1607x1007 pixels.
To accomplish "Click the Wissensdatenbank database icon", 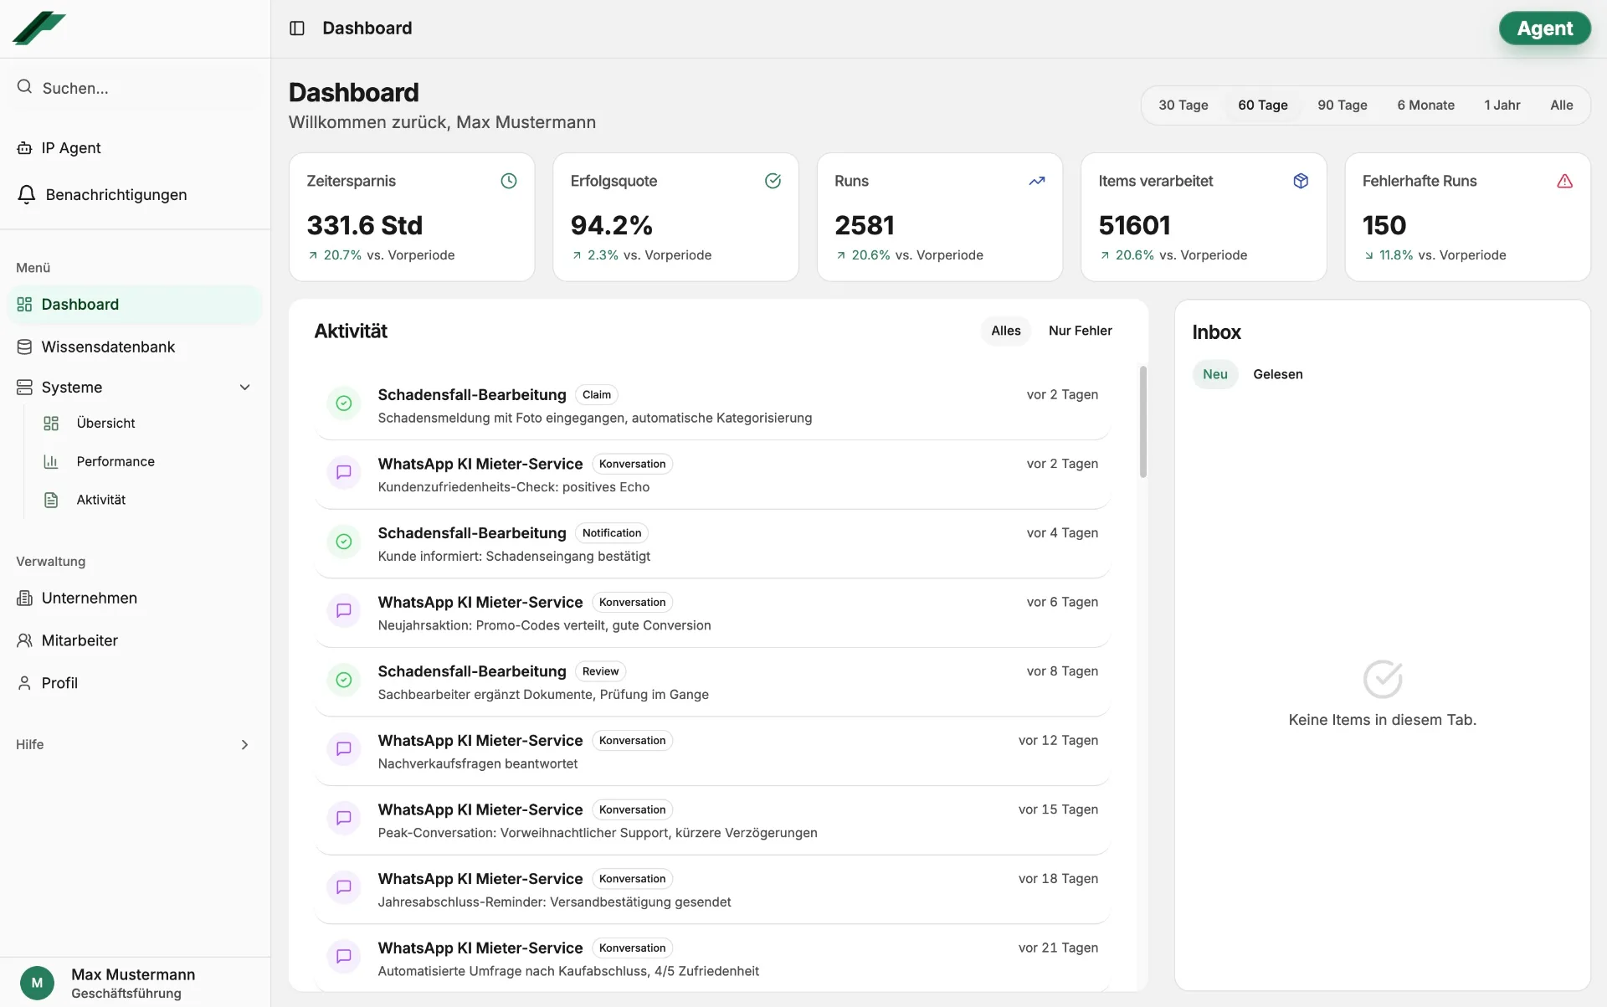I will pos(24,347).
